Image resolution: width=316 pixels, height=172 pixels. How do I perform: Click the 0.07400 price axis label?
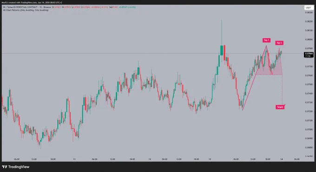(x=309, y=93)
